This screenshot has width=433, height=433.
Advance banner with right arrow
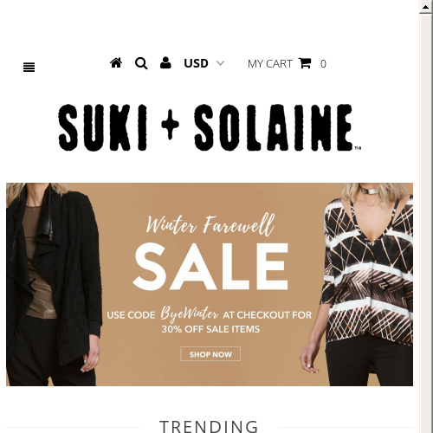tap(386, 285)
